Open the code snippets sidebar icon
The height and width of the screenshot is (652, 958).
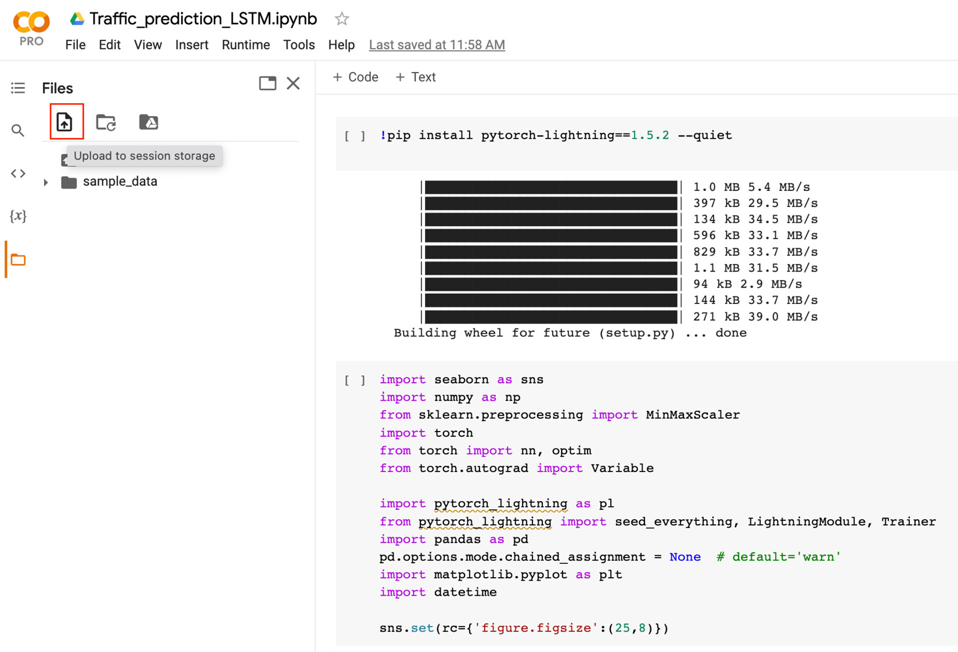click(x=18, y=173)
